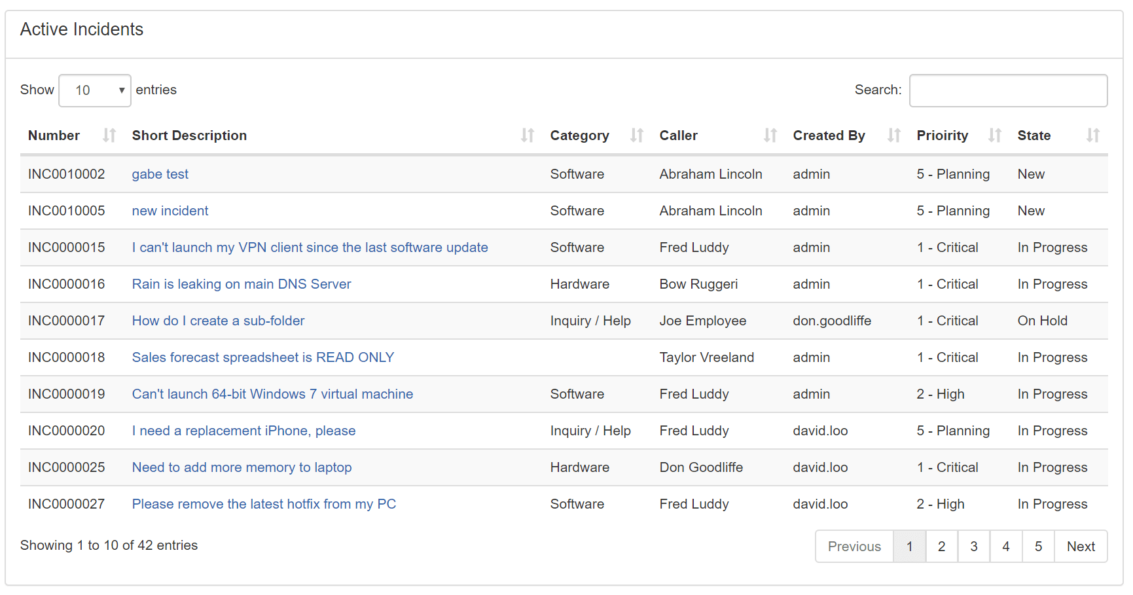This screenshot has height=595, width=1133.
Task: Sort by Caller arrows icon
Action: point(770,135)
